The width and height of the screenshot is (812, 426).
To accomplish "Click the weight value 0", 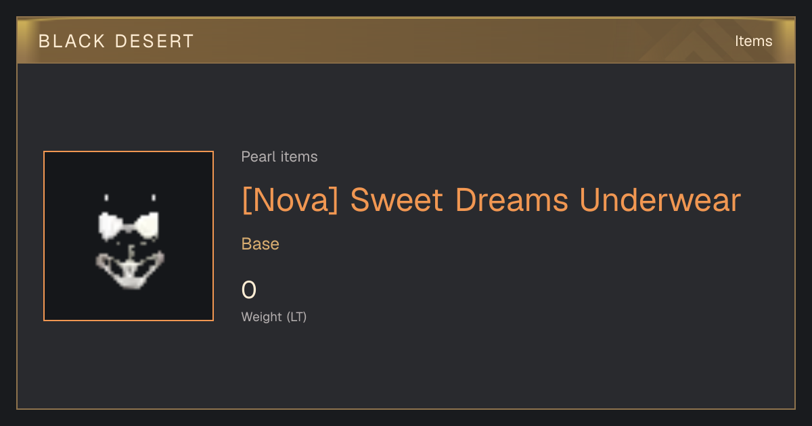I will 249,290.
